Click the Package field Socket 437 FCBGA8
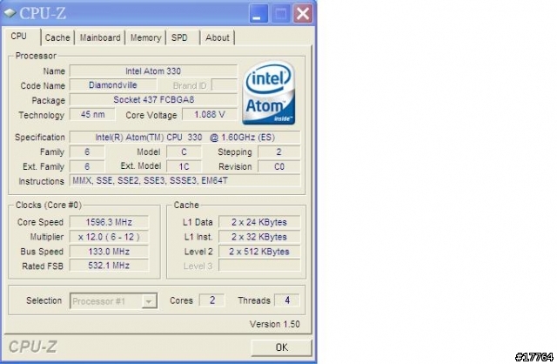 pyautogui.click(x=153, y=100)
